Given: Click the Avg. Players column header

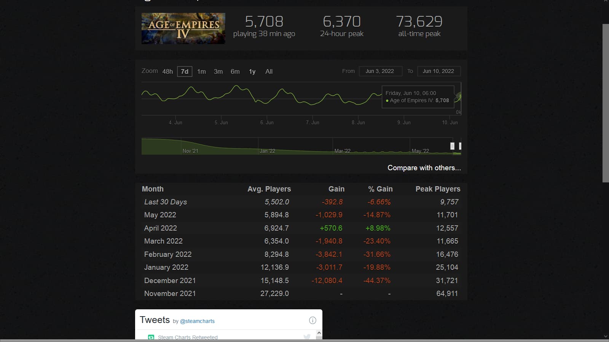Looking at the screenshot, I should [269, 189].
